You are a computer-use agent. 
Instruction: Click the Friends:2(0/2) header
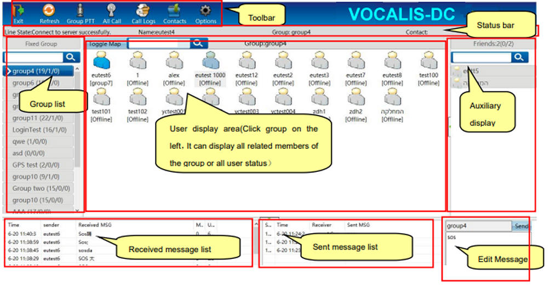[x=493, y=44]
